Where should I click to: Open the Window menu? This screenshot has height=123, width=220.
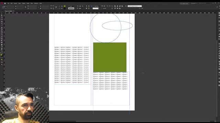[x=36, y=3]
